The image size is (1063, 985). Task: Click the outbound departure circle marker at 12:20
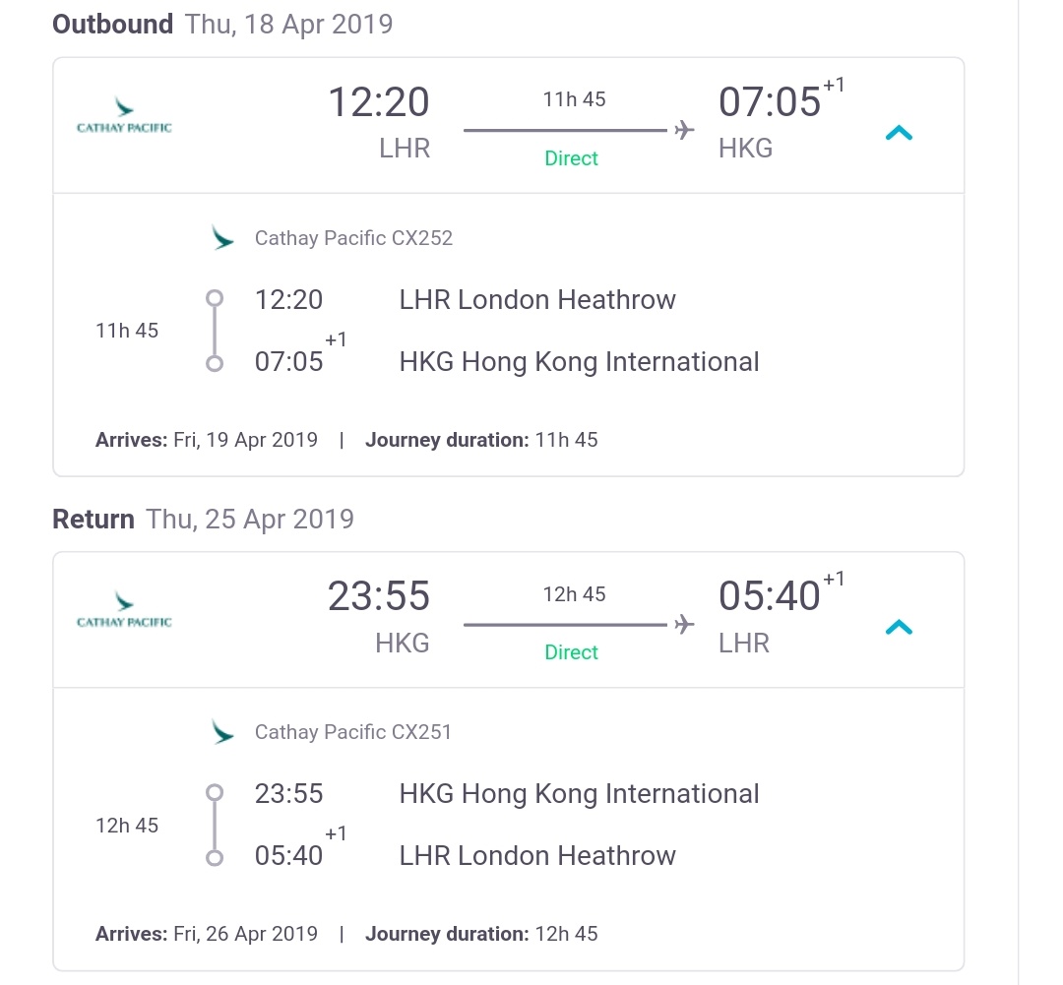pos(215,298)
